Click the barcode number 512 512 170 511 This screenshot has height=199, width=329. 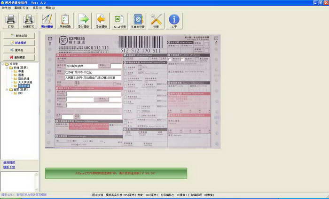140,51
